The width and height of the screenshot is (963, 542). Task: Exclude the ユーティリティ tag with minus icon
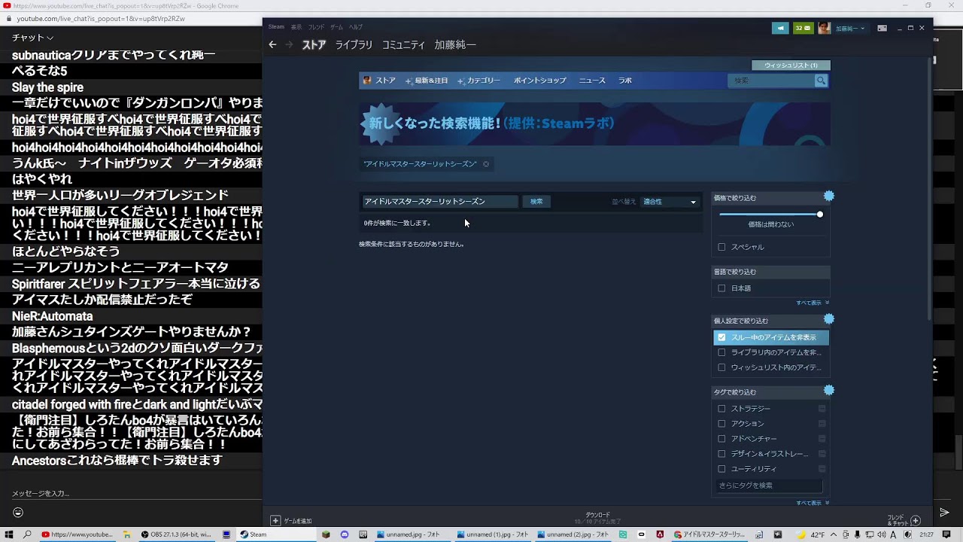(822, 469)
